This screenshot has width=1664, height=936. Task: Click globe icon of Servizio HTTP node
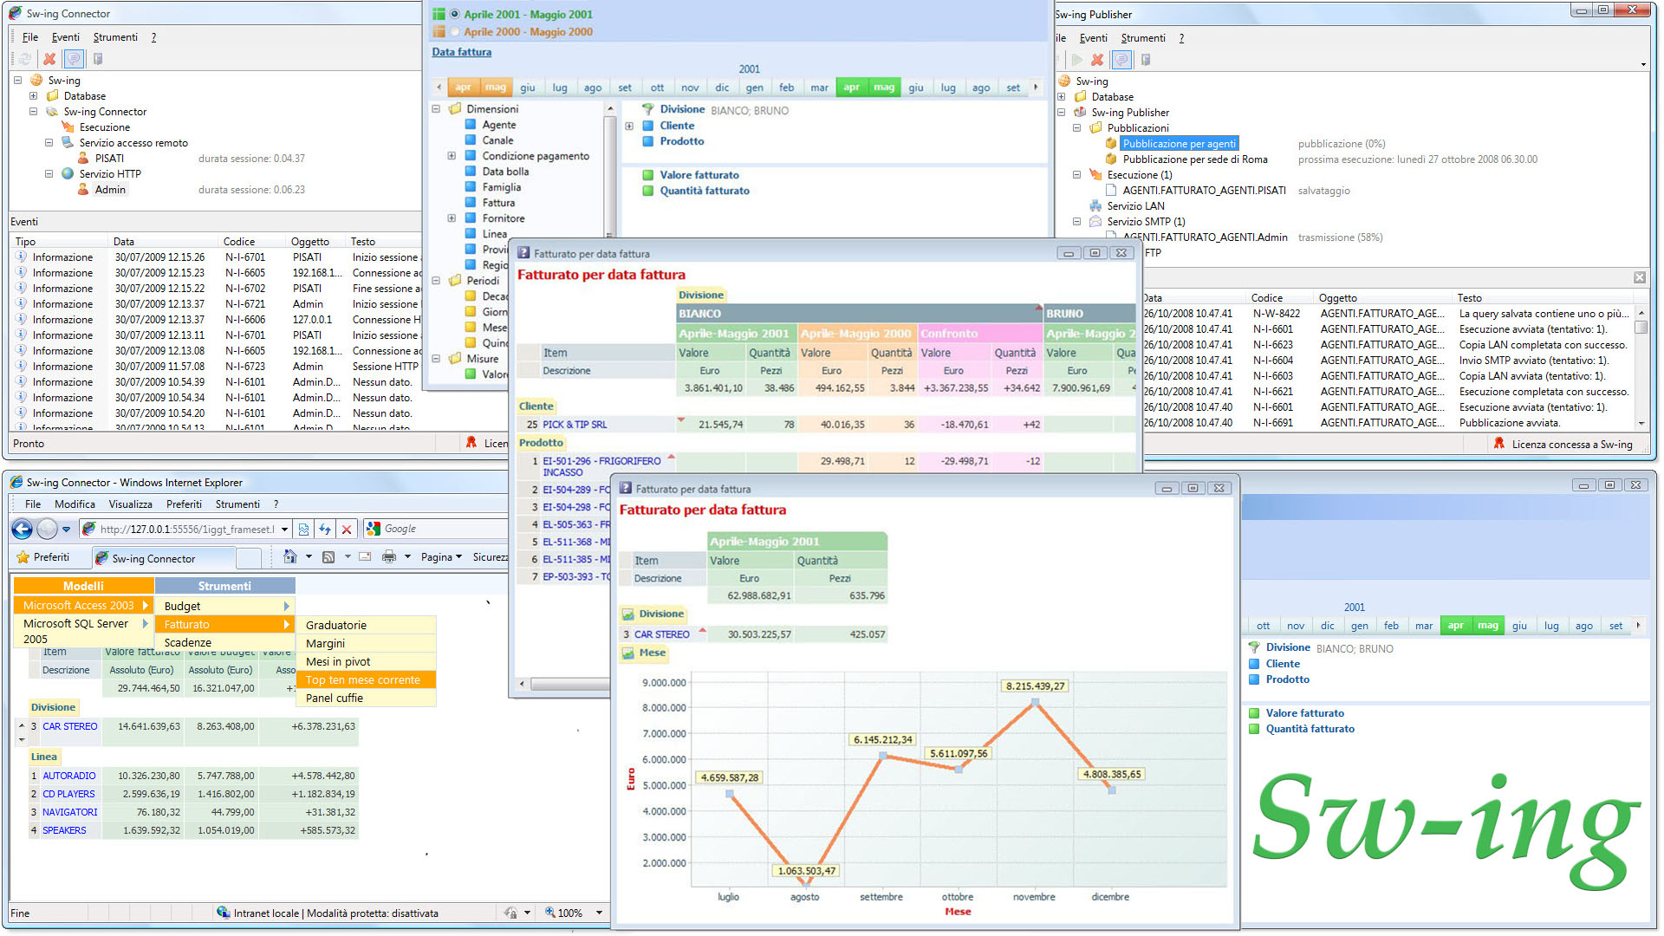[68, 173]
